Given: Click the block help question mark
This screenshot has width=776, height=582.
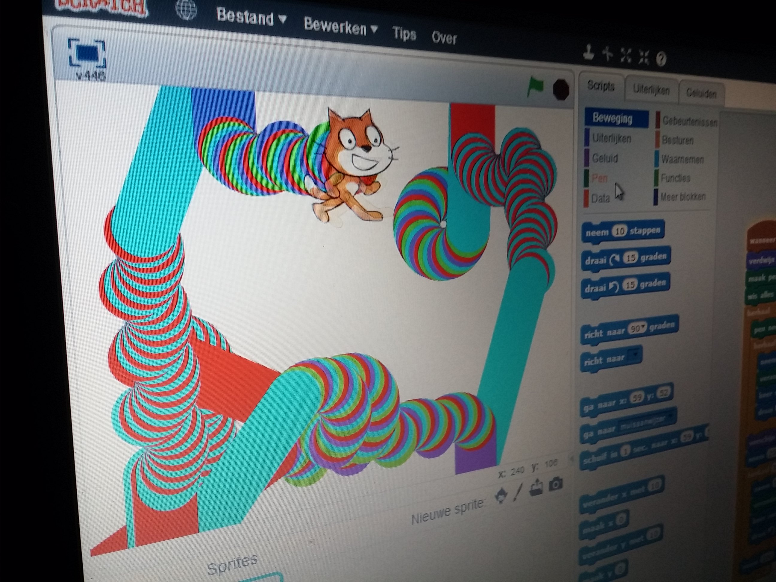Looking at the screenshot, I should click(661, 59).
